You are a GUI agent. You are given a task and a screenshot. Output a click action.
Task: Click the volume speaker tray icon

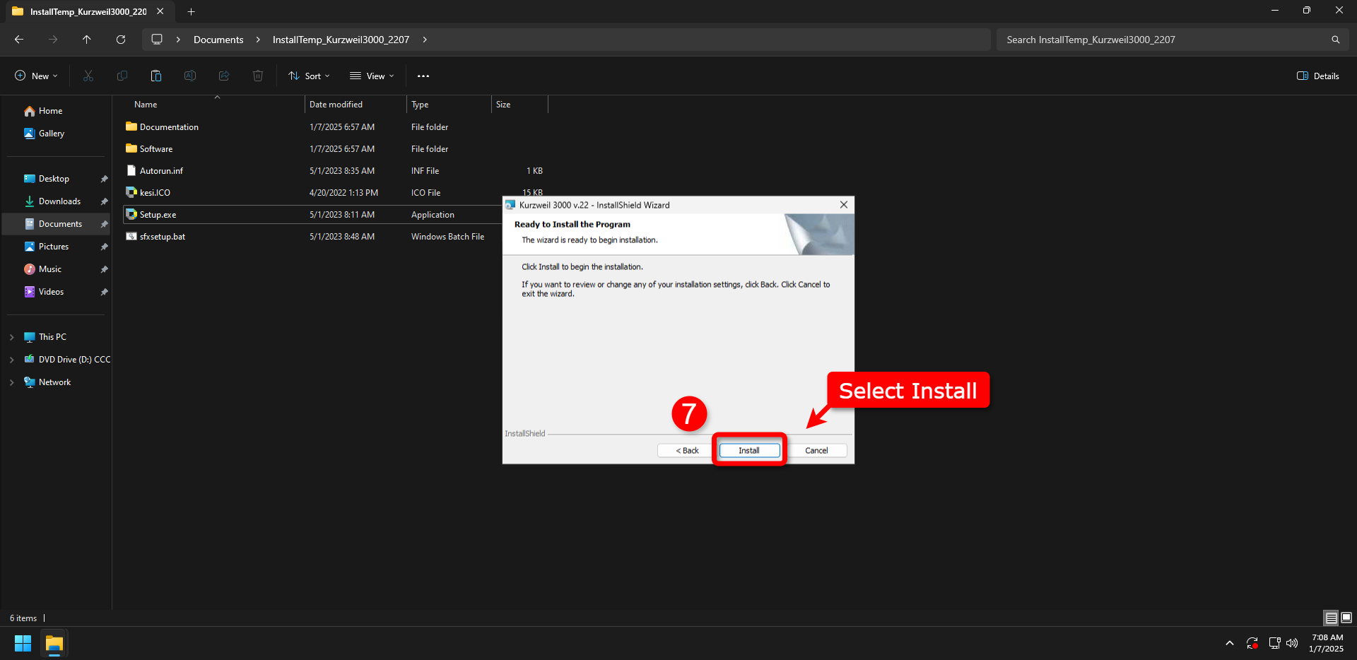click(1293, 643)
